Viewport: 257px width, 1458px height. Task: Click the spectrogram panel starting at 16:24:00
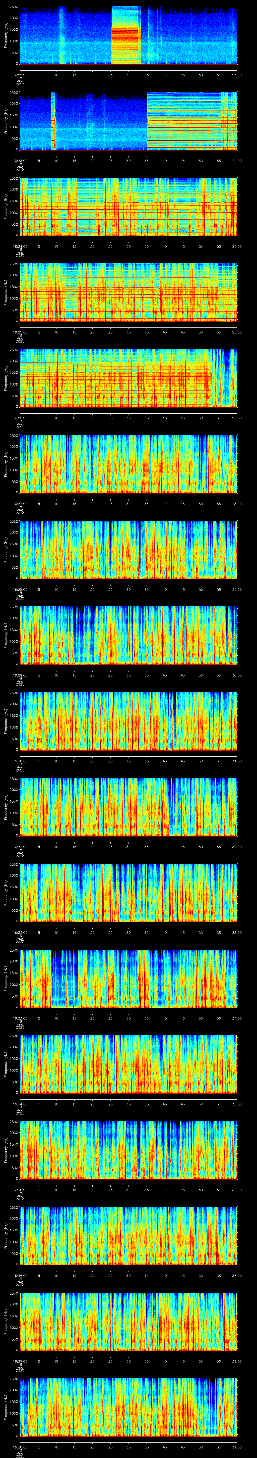coord(129,207)
